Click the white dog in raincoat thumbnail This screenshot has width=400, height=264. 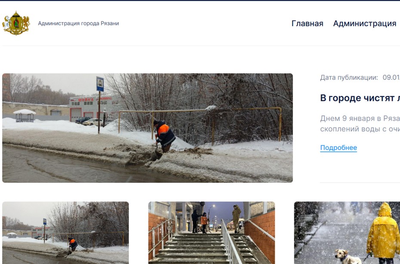click(348, 257)
